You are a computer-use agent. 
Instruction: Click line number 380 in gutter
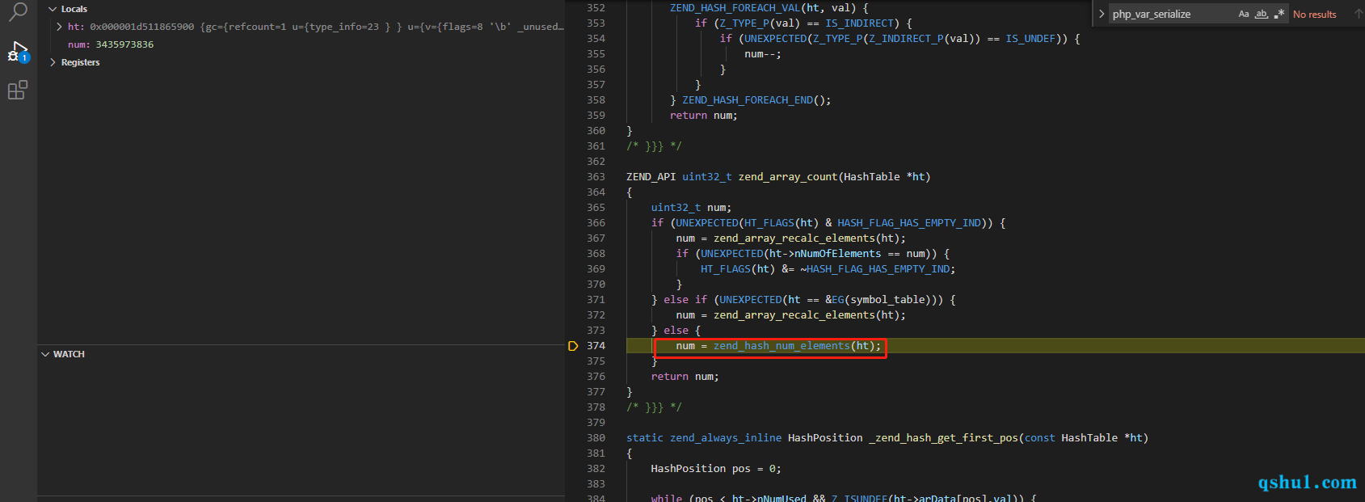coord(596,438)
